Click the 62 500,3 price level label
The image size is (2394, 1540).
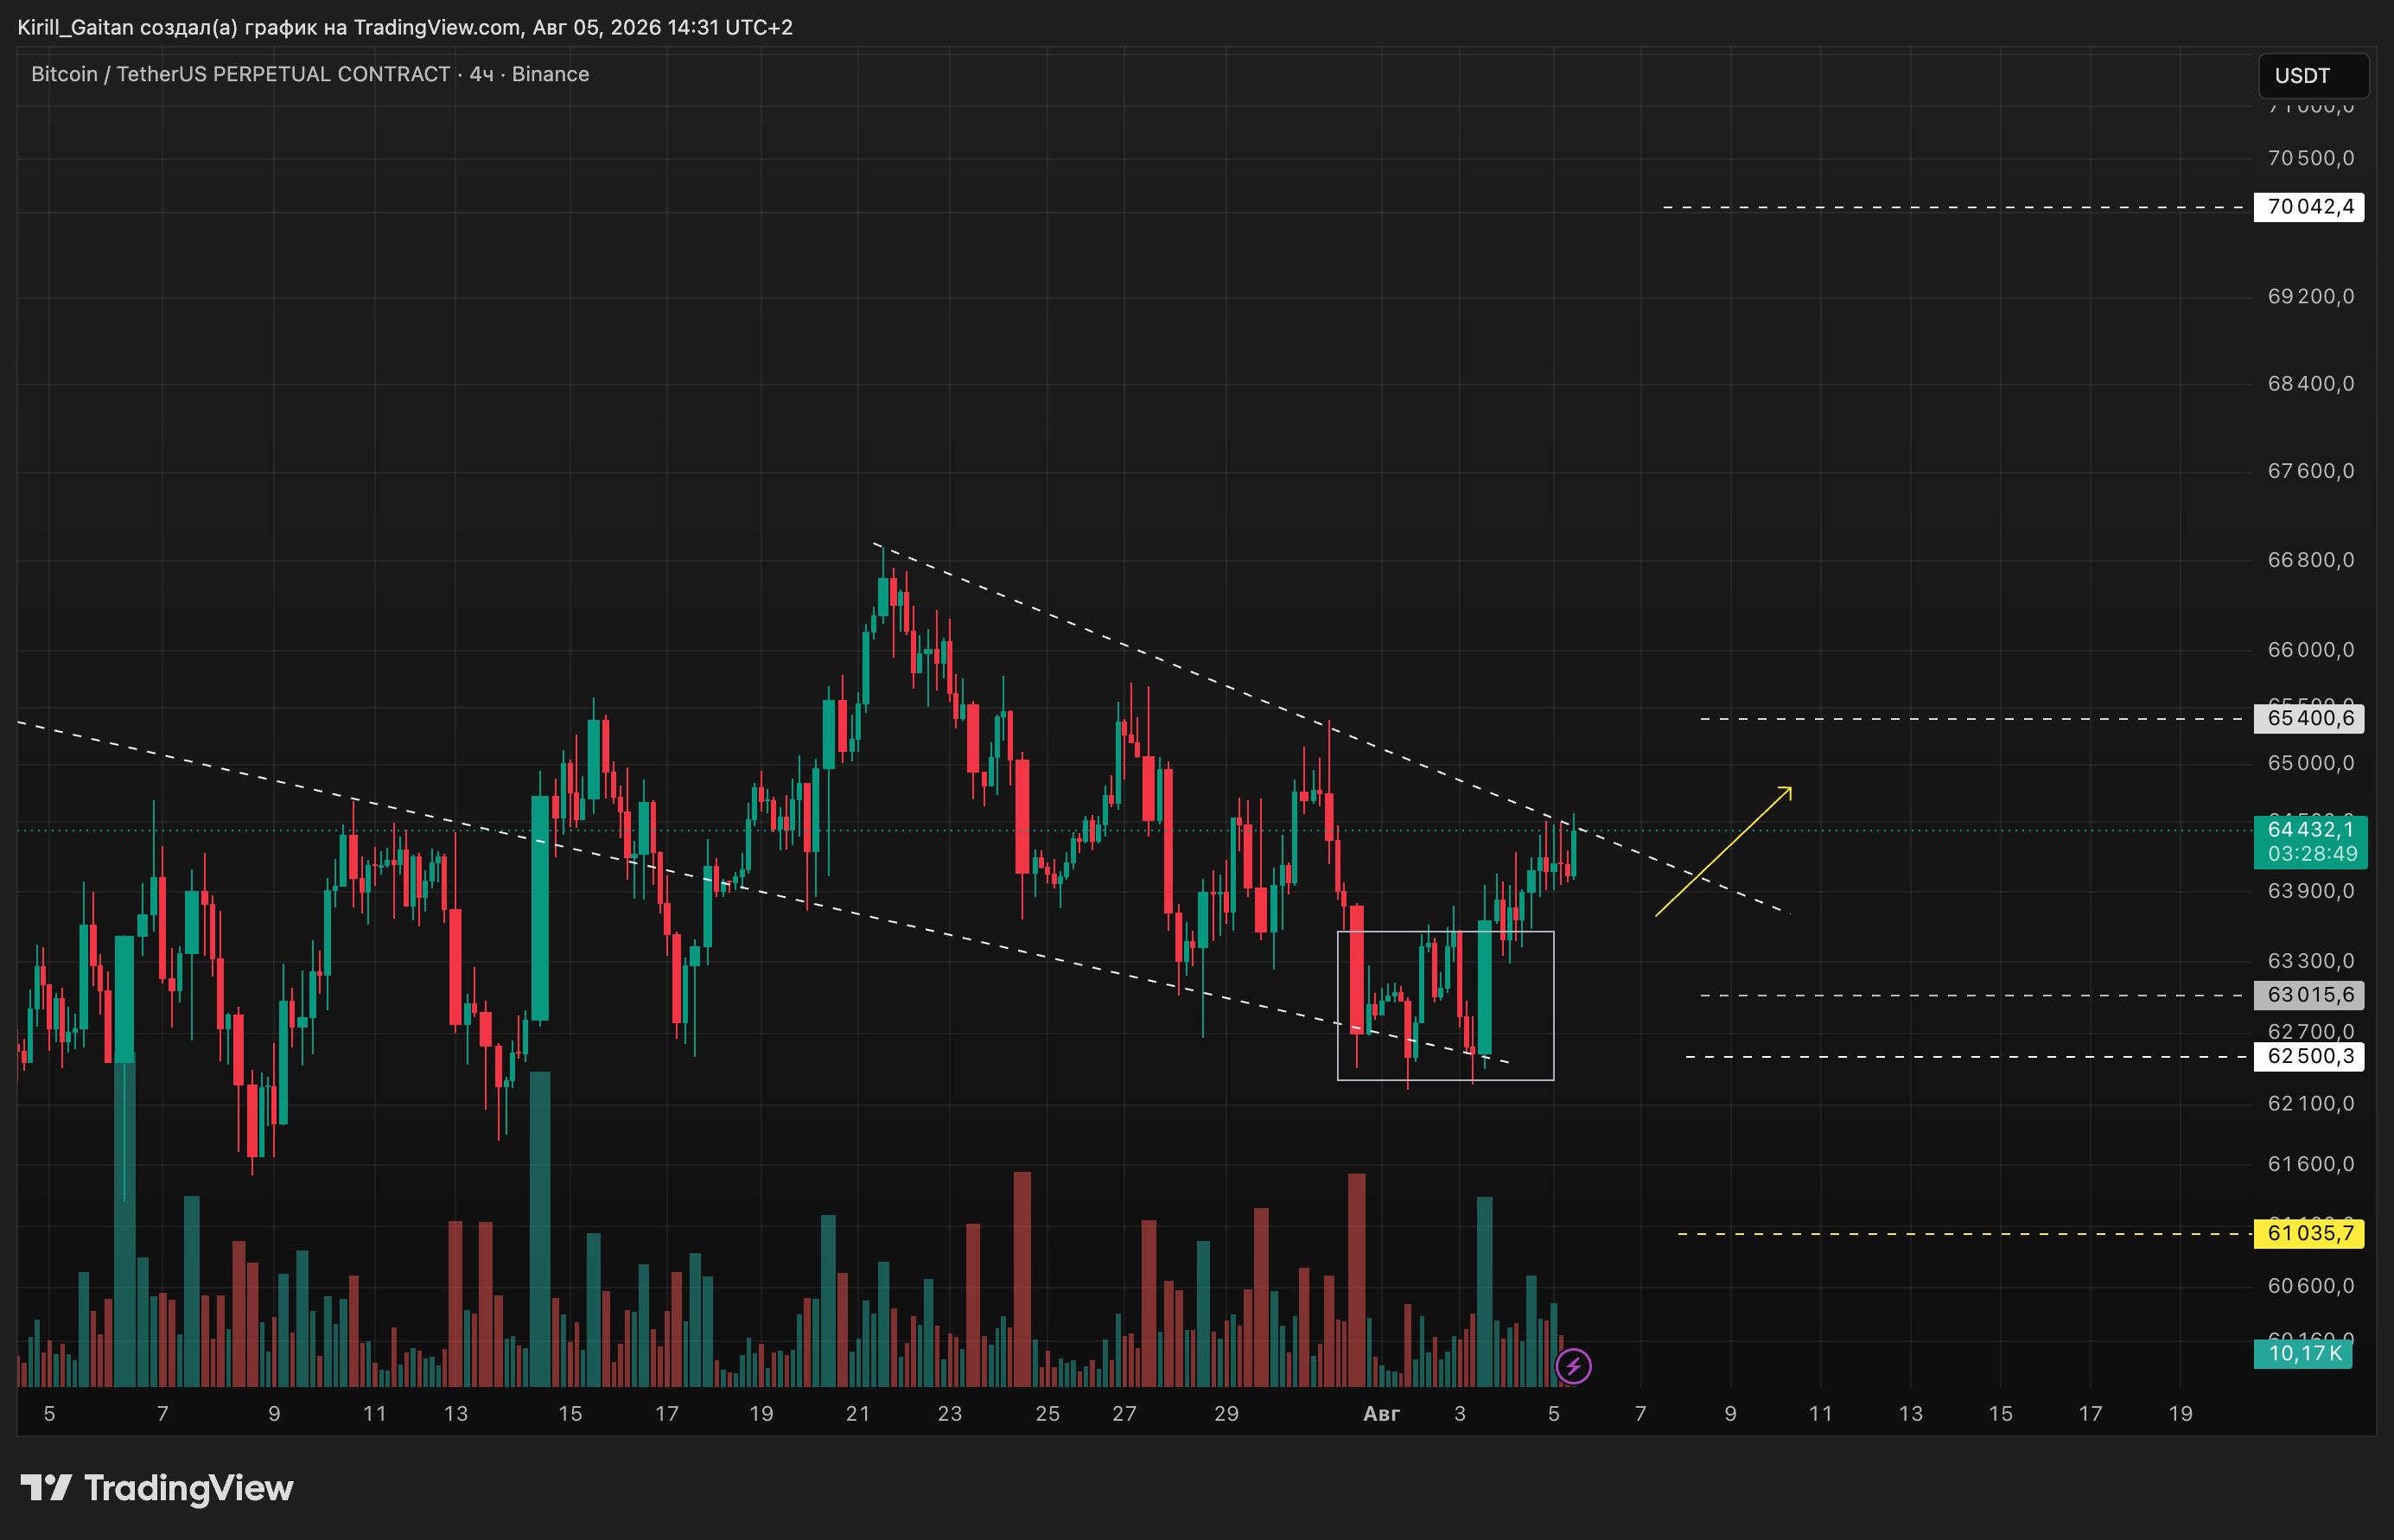2309,1056
